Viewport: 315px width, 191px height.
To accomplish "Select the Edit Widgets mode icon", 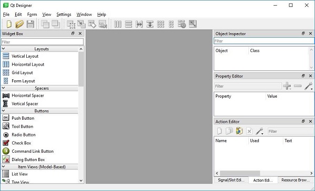I will pos(71,24).
